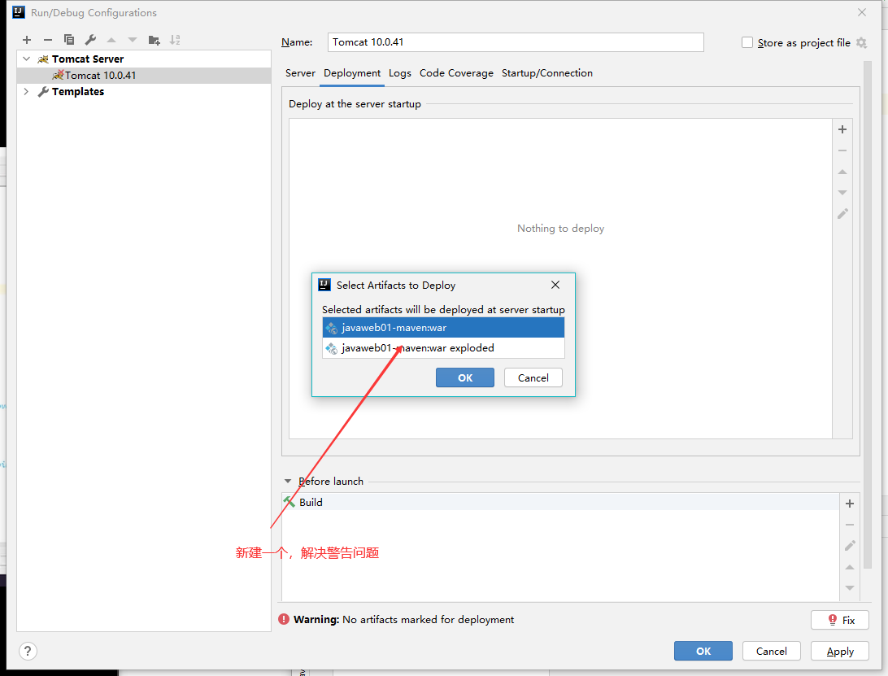The height and width of the screenshot is (676, 888).
Task: Toggle Store as project file checkbox
Action: 747,42
